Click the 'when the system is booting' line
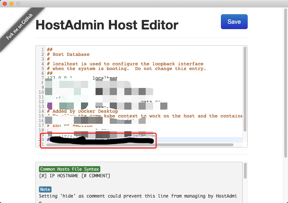 point(126,69)
